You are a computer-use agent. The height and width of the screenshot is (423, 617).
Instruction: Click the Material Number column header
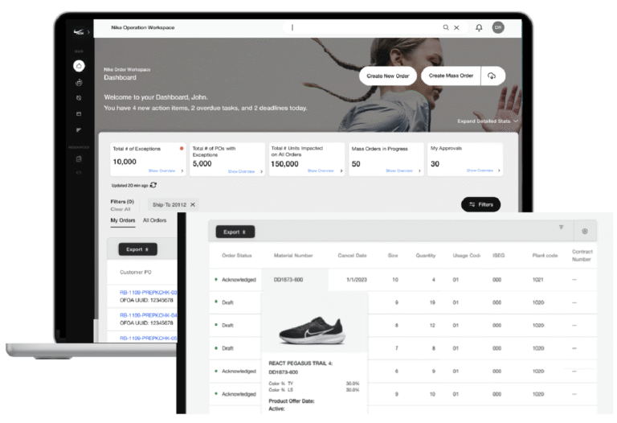tap(293, 256)
